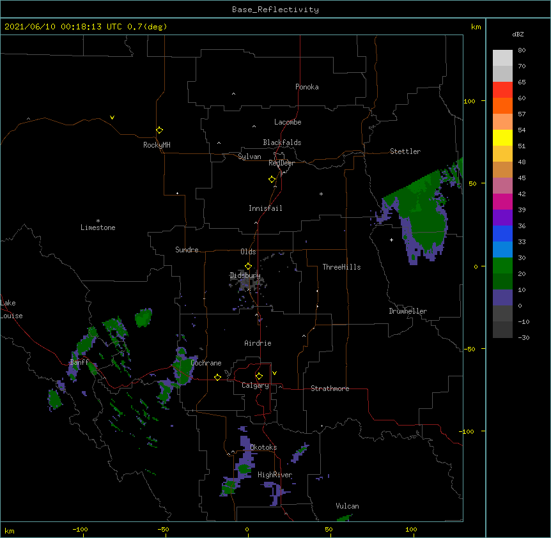Image resolution: width=551 pixels, height=538 pixels.
Task: Click the asterisk marker east of Innisfail
Action: (321, 194)
